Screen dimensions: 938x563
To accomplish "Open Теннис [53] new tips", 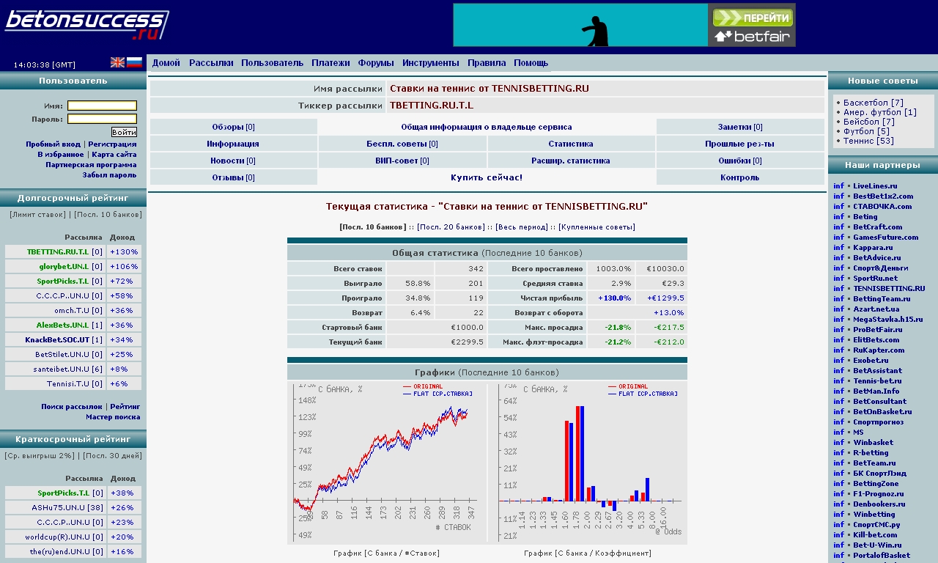I will 868,141.
